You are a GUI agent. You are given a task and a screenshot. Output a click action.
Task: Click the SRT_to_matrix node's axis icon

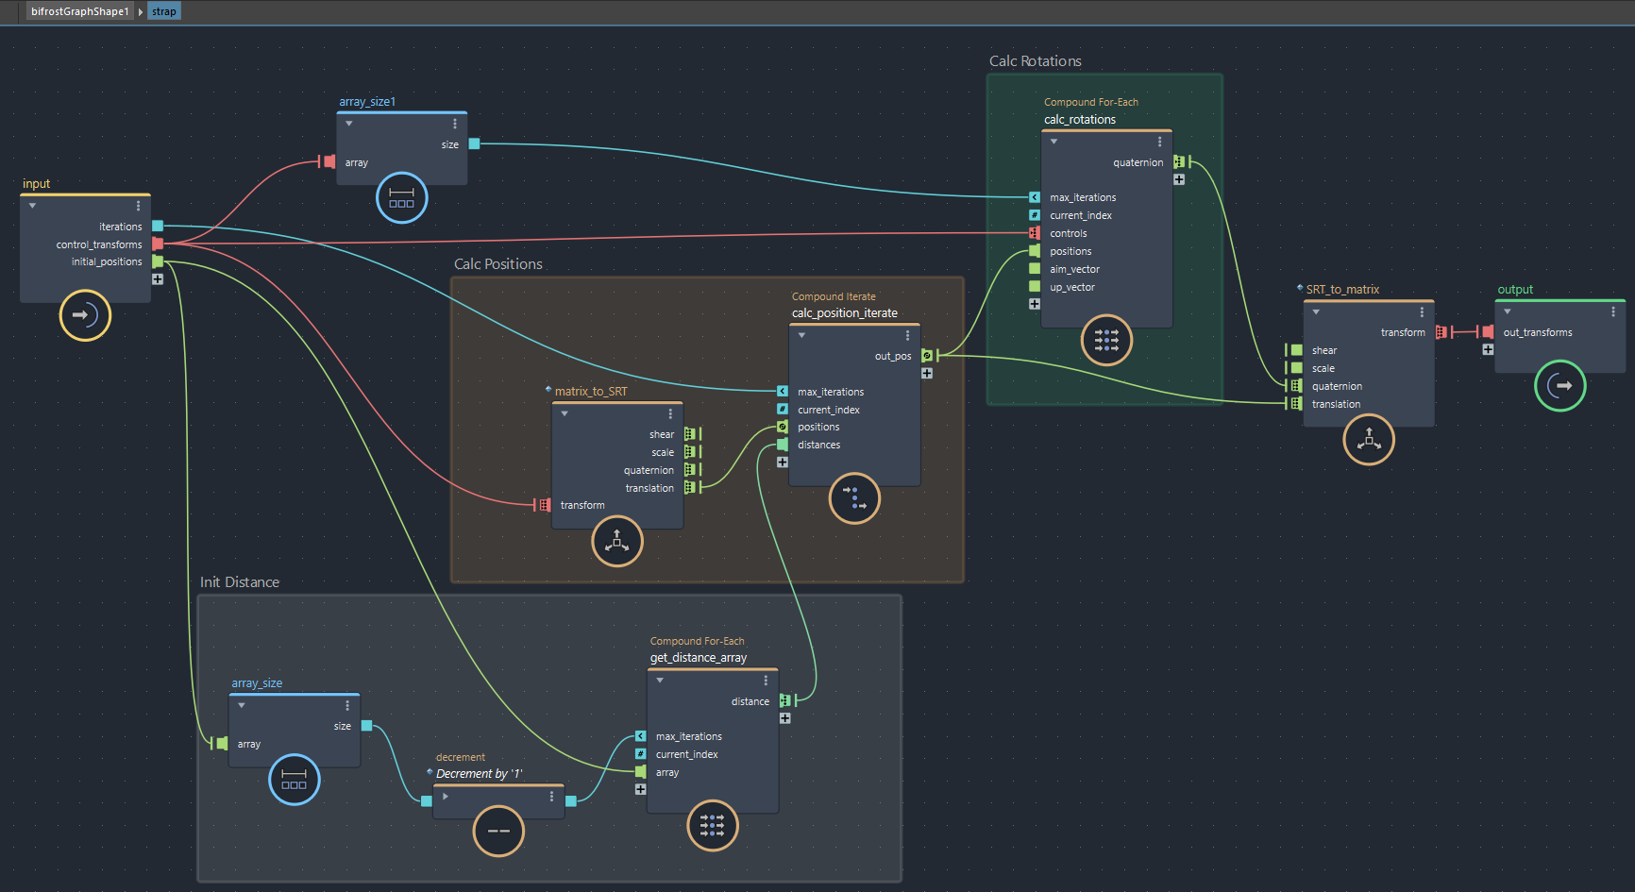pyautogui.click(x=1369, y=440)
